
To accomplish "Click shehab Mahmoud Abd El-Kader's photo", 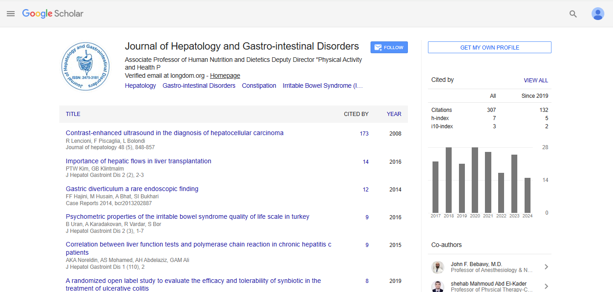I will 438,287.
